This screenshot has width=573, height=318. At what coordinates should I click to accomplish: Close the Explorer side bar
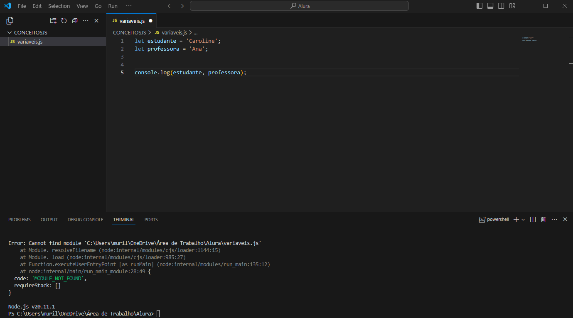(96, 21)
